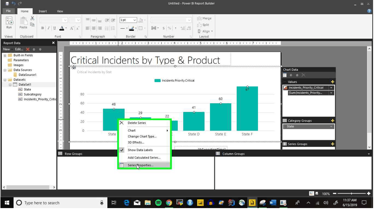Click the zoom slider in status bar

tap(352, 193)
